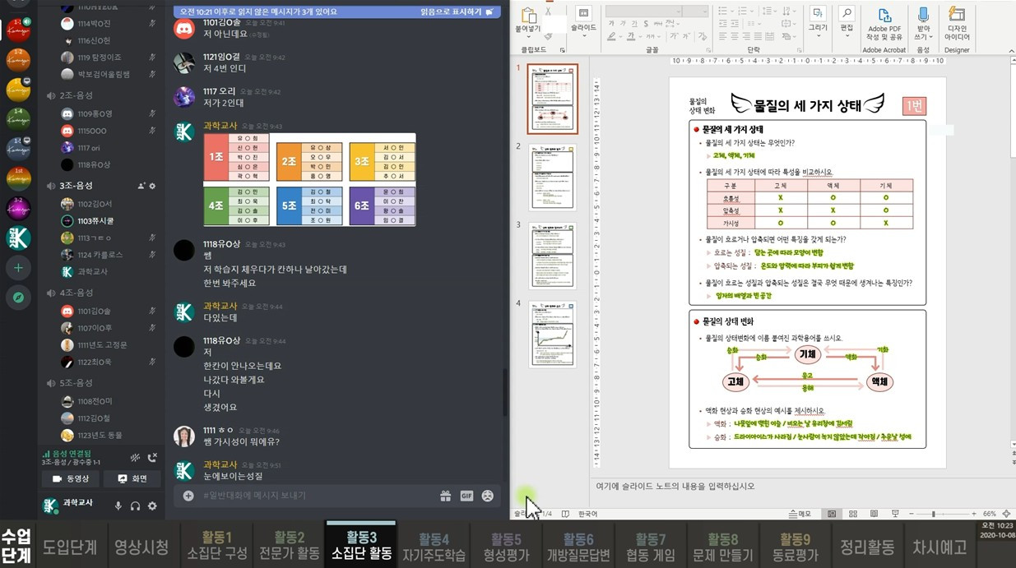Open the emoji picker beside the GIF icon
The width and height of the screenshot is (1016, 568).
(486, 495)
